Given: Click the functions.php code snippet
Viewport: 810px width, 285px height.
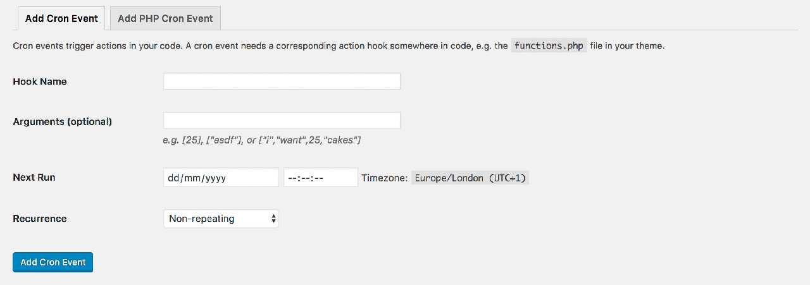Looking at the screenshot, I should coord(549,45).
